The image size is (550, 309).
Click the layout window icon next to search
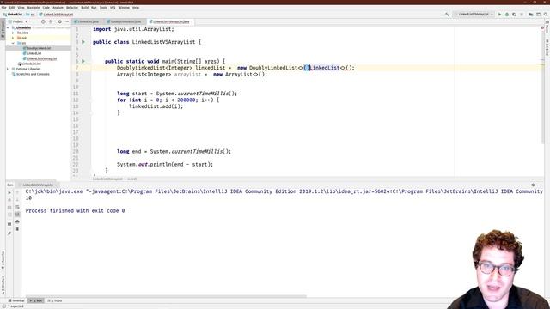point(539,15)
